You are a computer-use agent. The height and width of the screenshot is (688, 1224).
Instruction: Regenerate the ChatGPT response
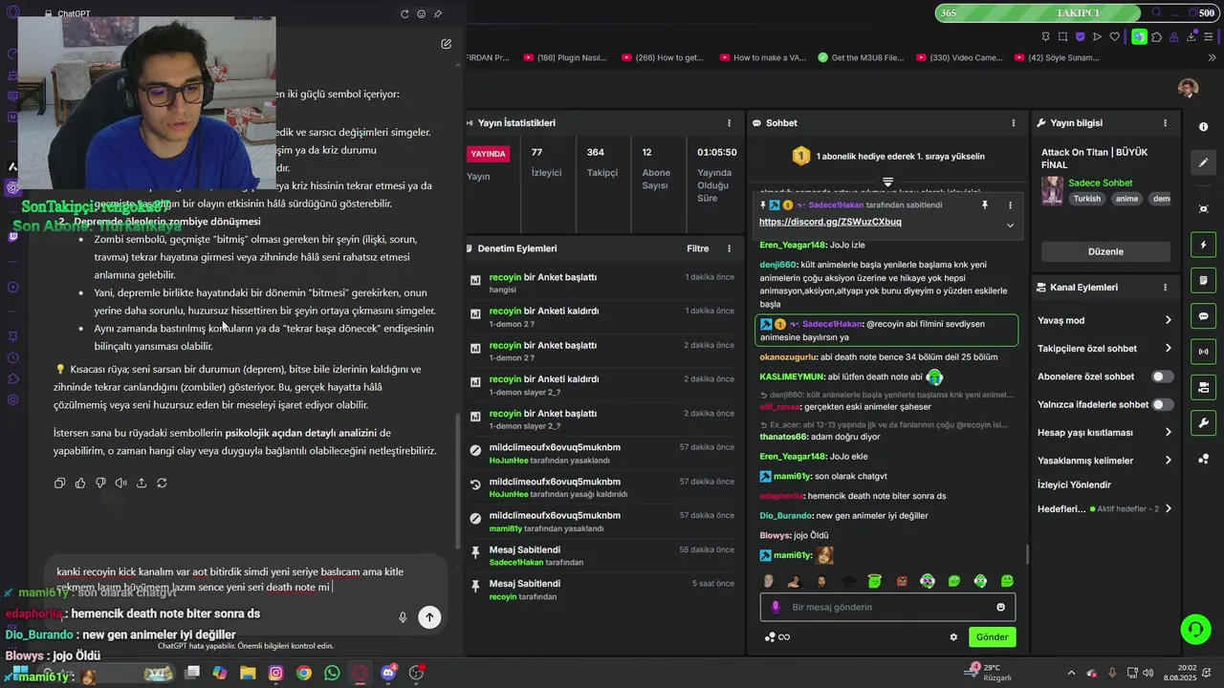pyautogui.click(x=162, y=484)
